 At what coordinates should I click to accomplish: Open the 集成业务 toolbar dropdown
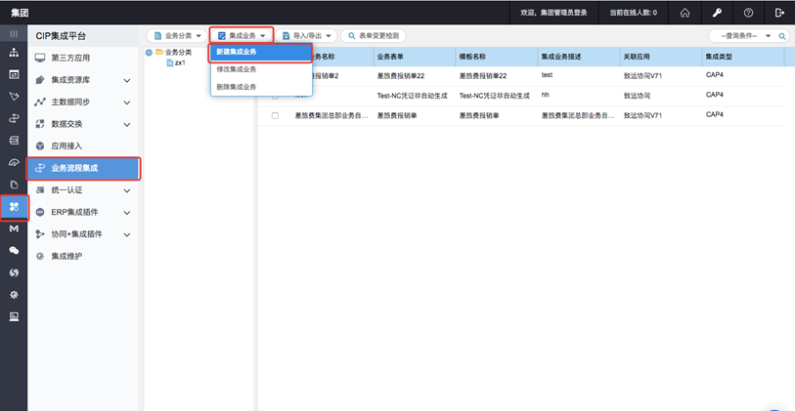pyautogui.click(x=242, y=35)
